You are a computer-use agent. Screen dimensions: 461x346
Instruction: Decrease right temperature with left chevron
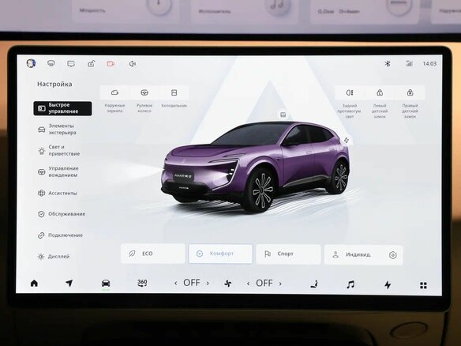[249, 284]
